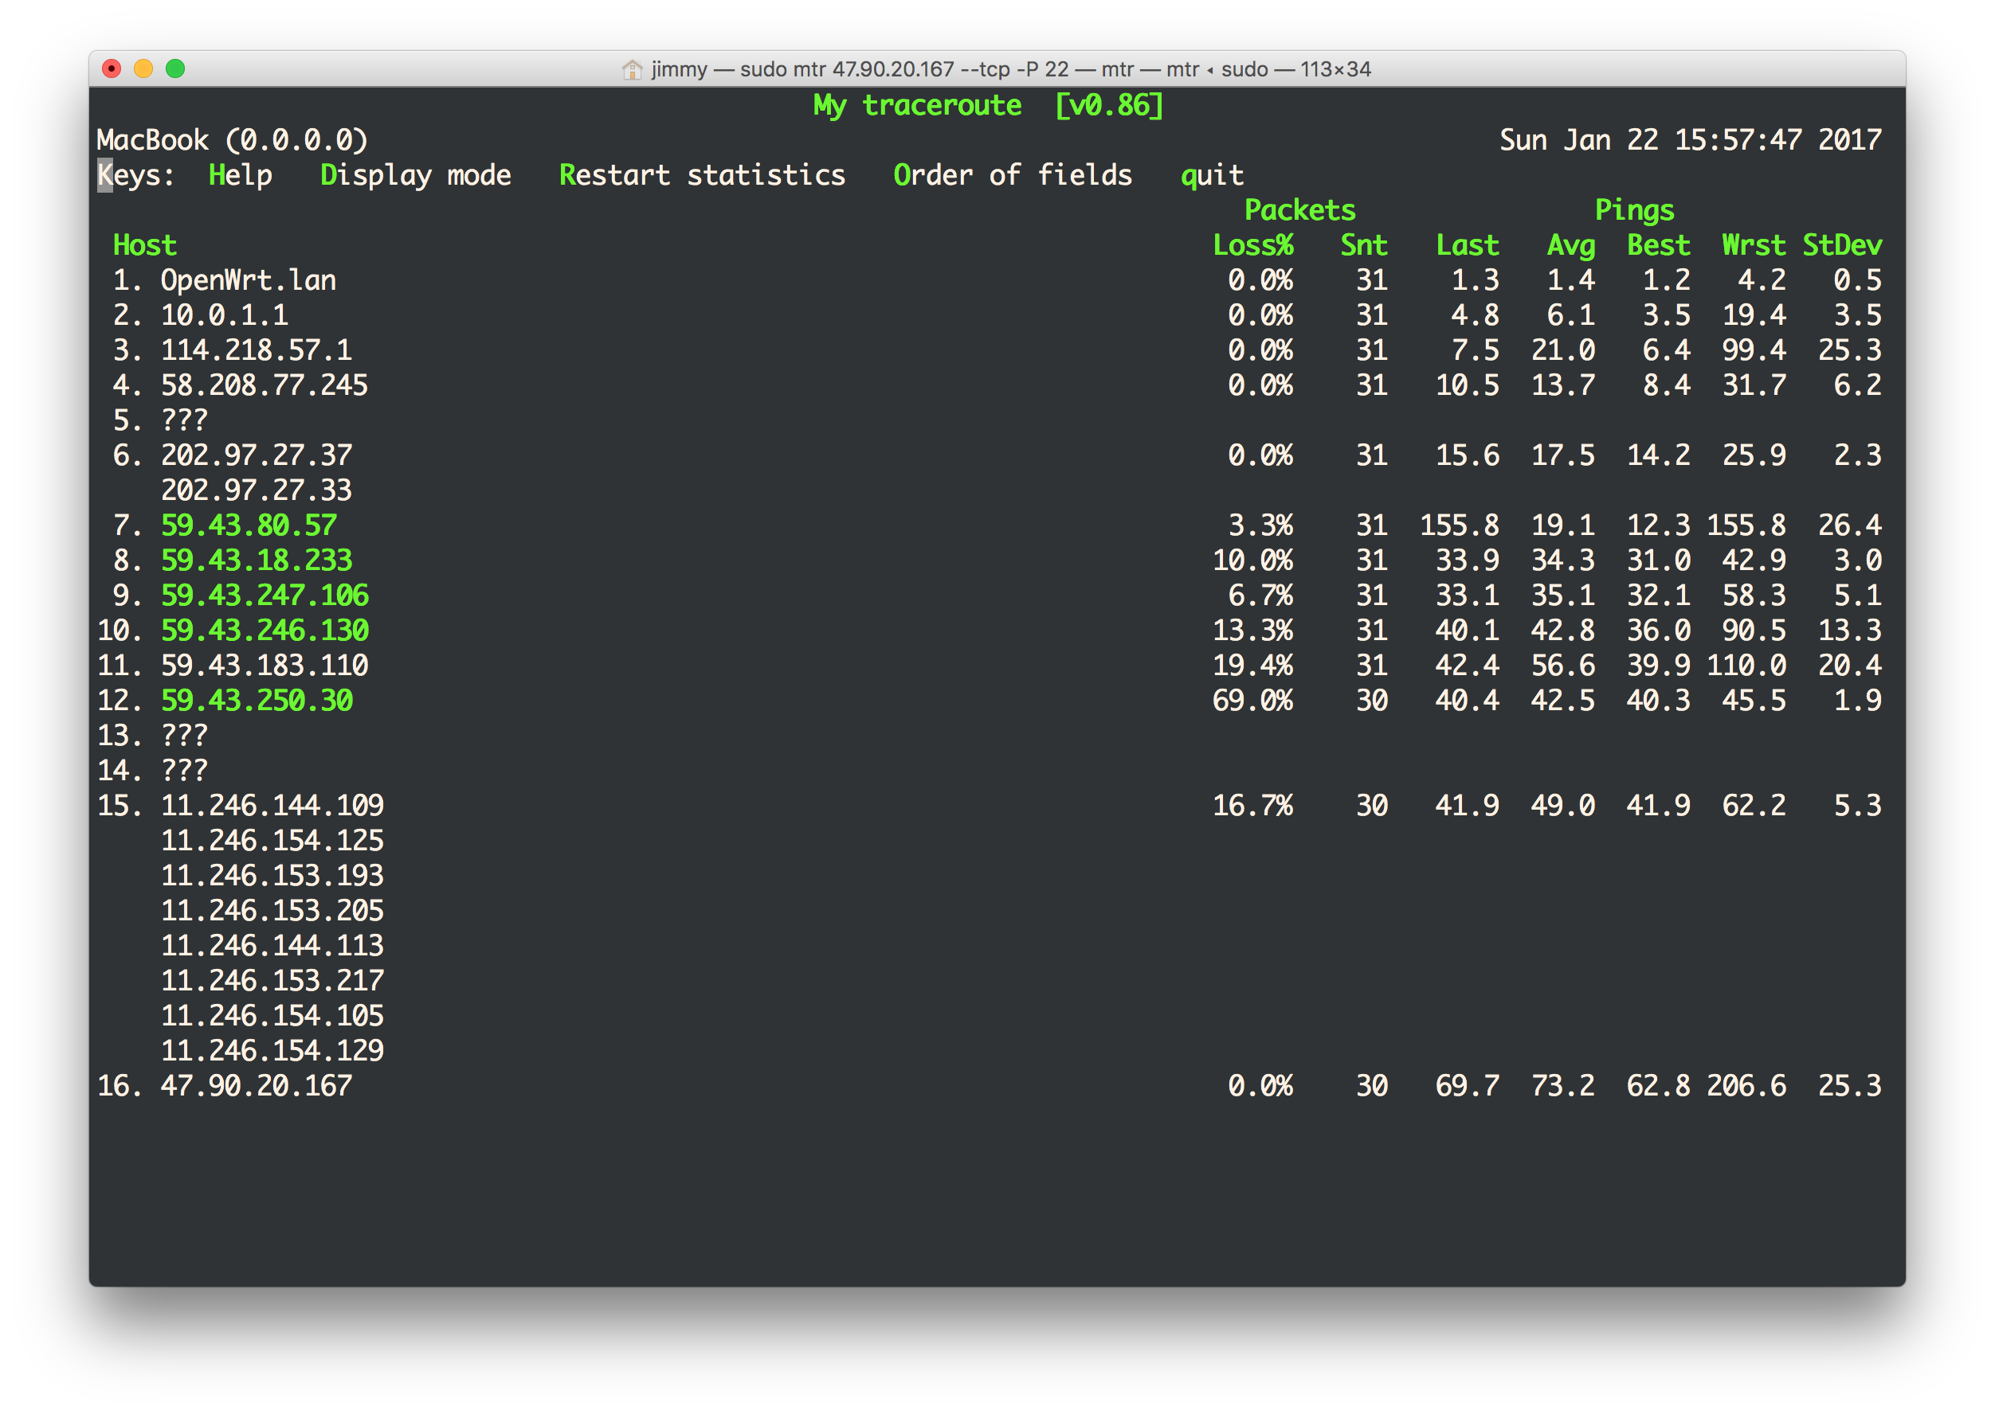Image resolution: width=1995 pixels, height=1414 pixels.
Task: Click Restart statistics text
Action: (702, 175)
